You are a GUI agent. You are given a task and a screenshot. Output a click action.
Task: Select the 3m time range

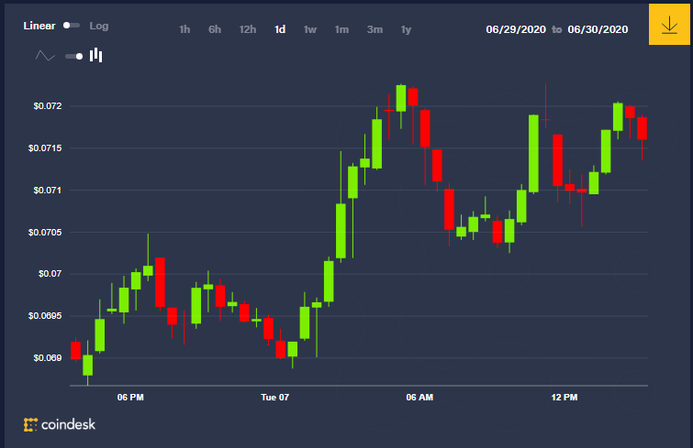point(374,29)
